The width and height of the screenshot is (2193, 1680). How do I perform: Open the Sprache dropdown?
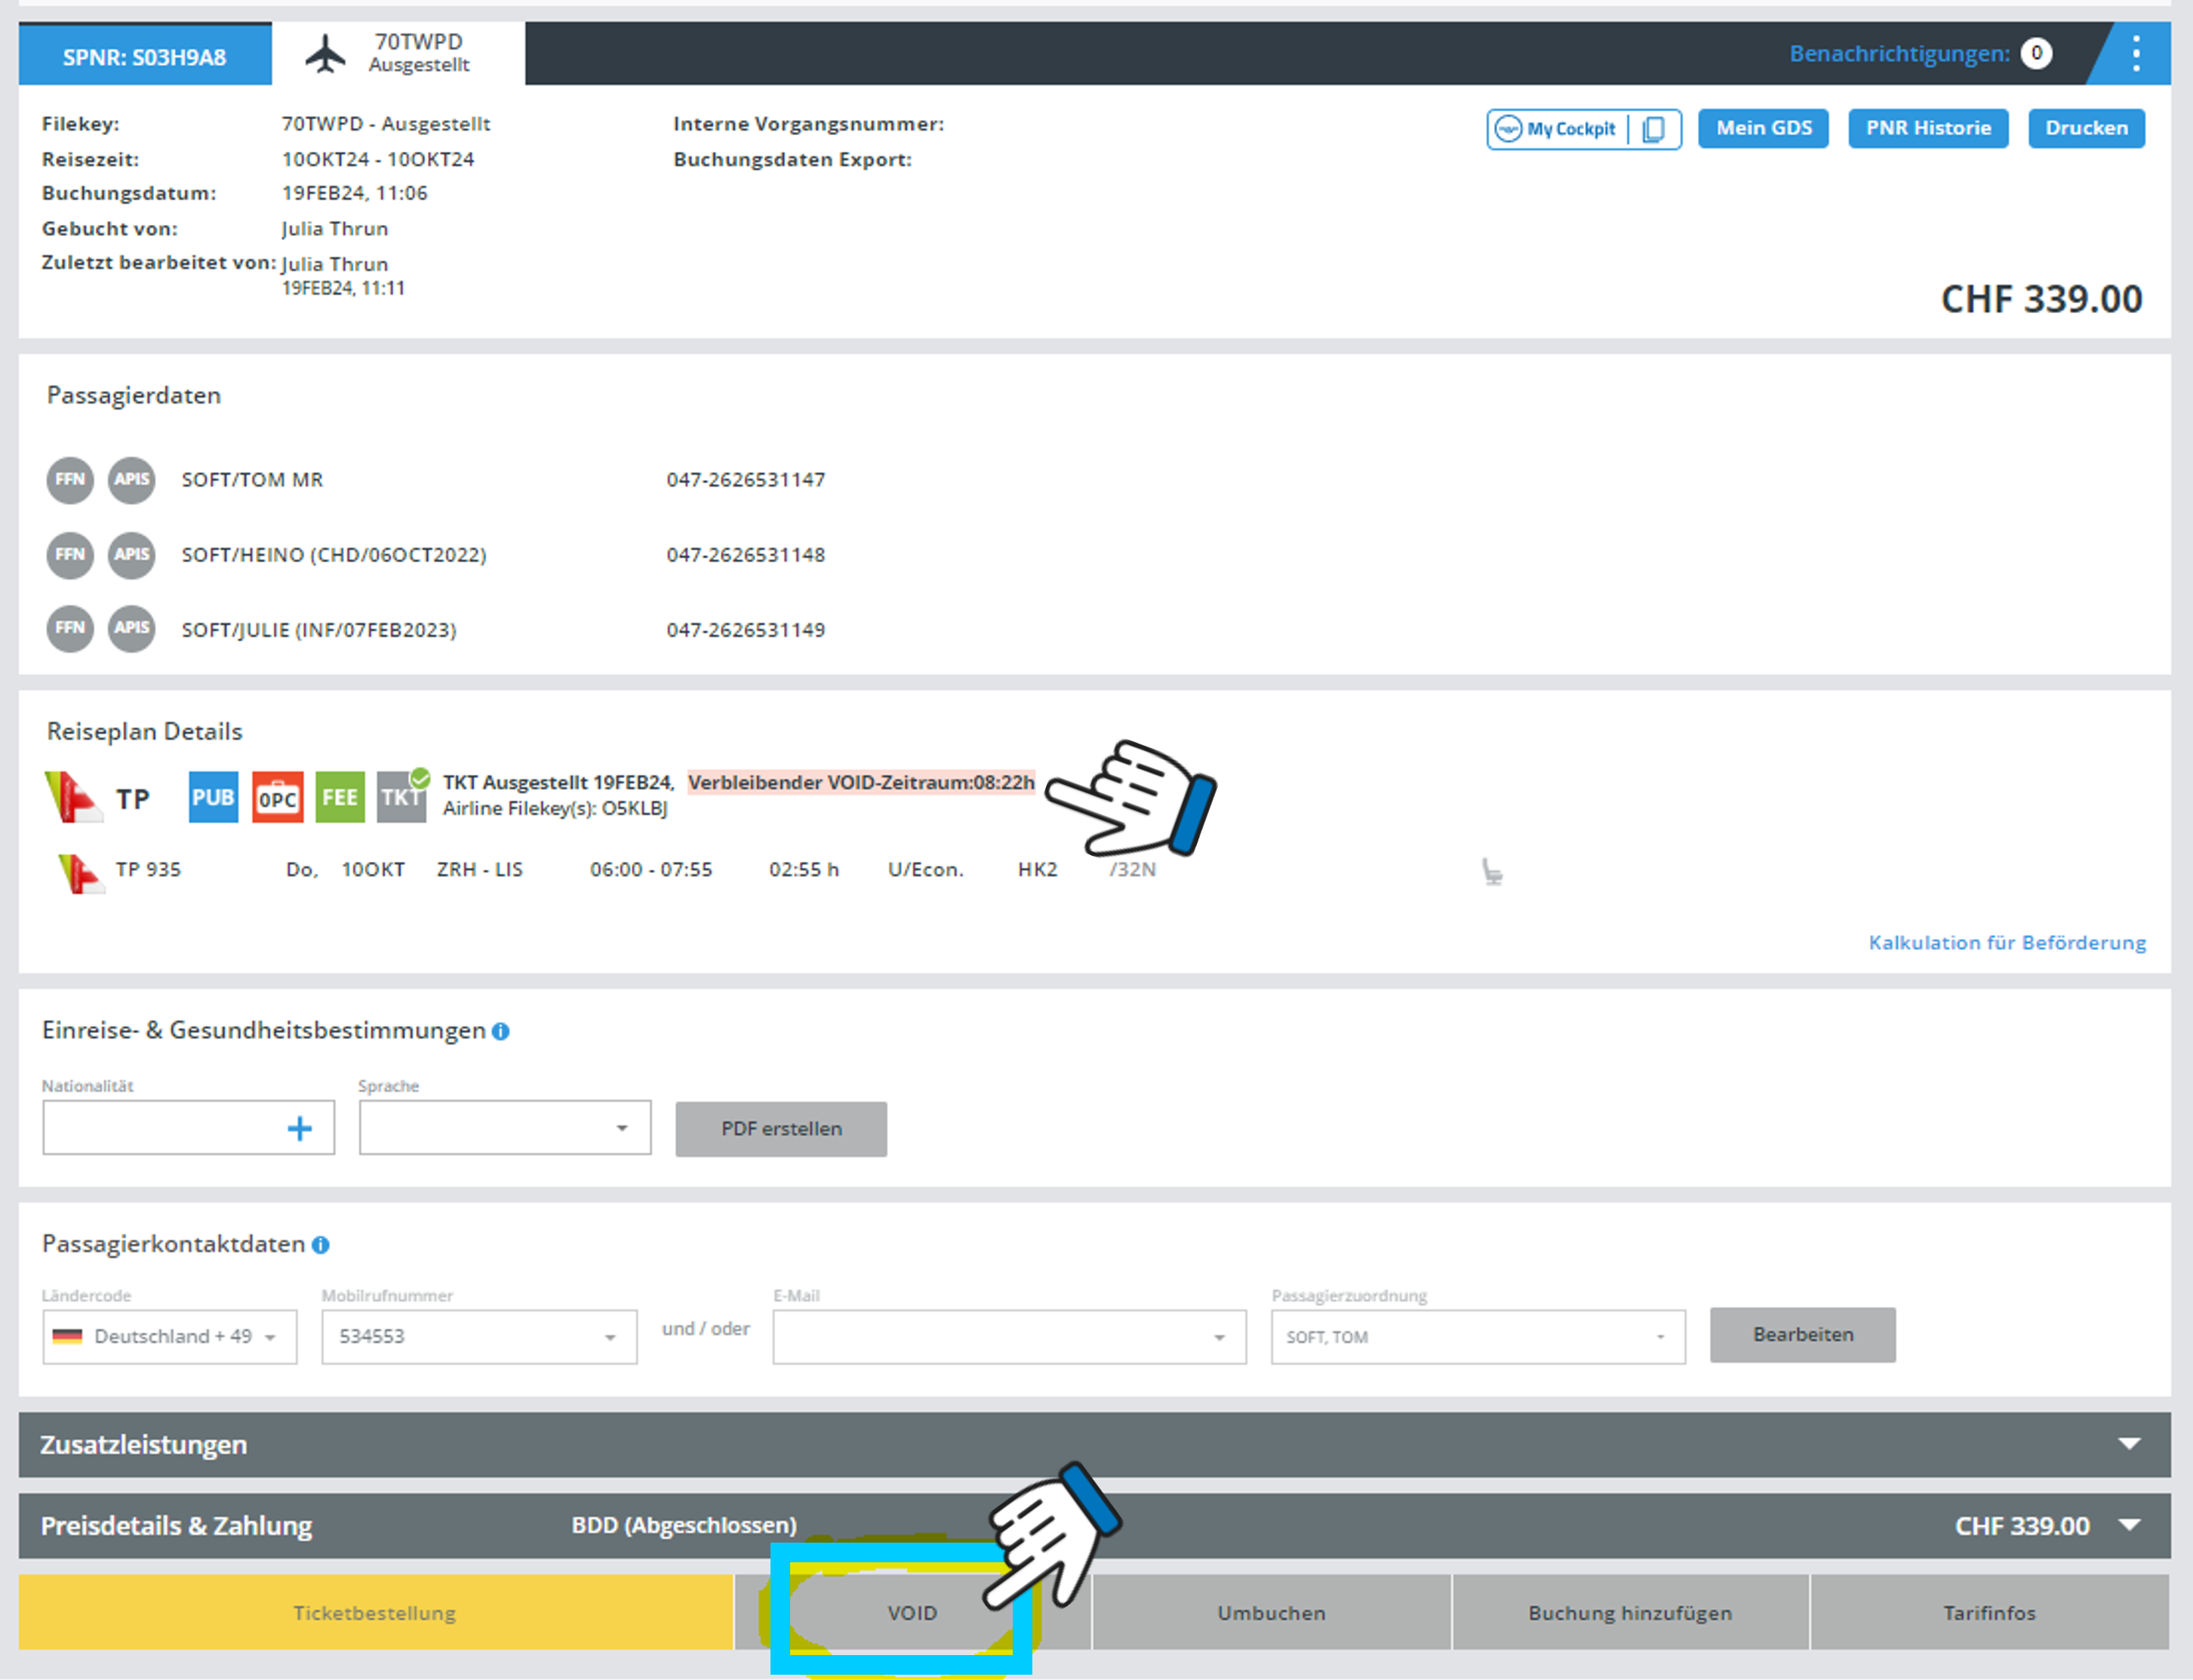505,1129
